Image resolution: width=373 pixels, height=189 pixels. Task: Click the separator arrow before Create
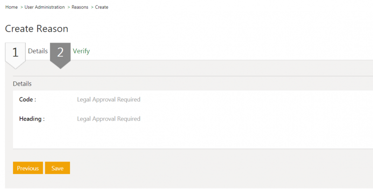point(92,7)
